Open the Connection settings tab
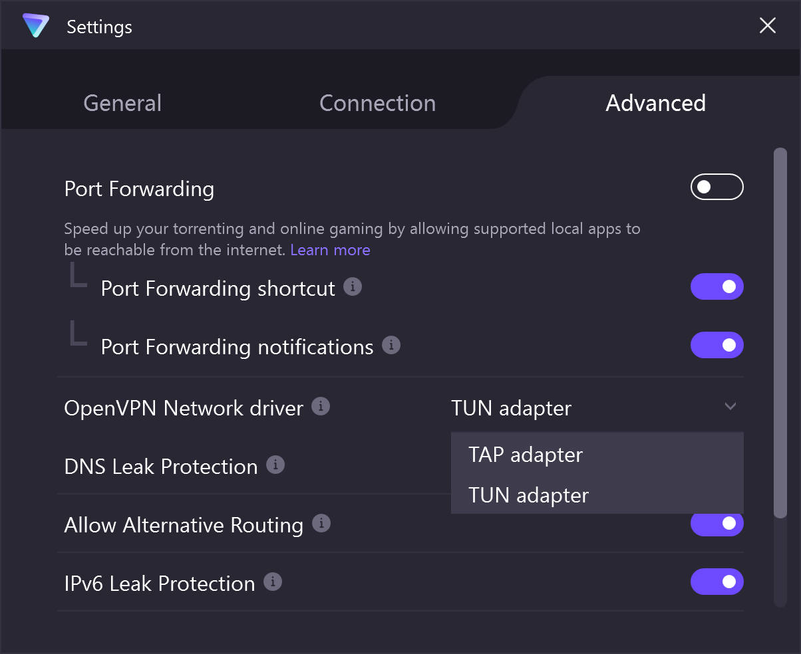The height and width of the screenshot is (654, 801). [x=377, y=103]
